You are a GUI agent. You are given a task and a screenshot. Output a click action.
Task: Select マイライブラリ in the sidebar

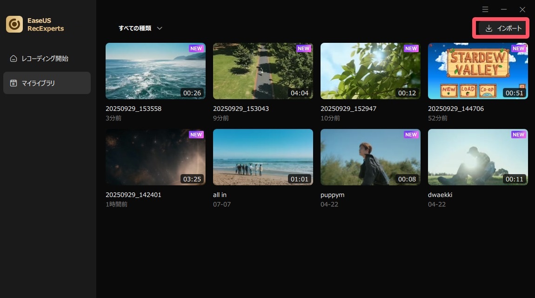[x=38, y=83]
